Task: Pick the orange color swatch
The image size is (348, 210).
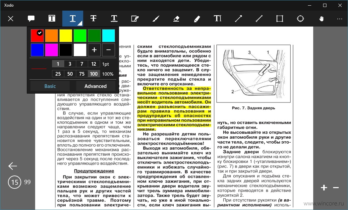Action: click(x=51, y=35)
